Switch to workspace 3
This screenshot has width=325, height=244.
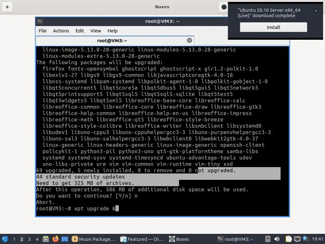30,239
